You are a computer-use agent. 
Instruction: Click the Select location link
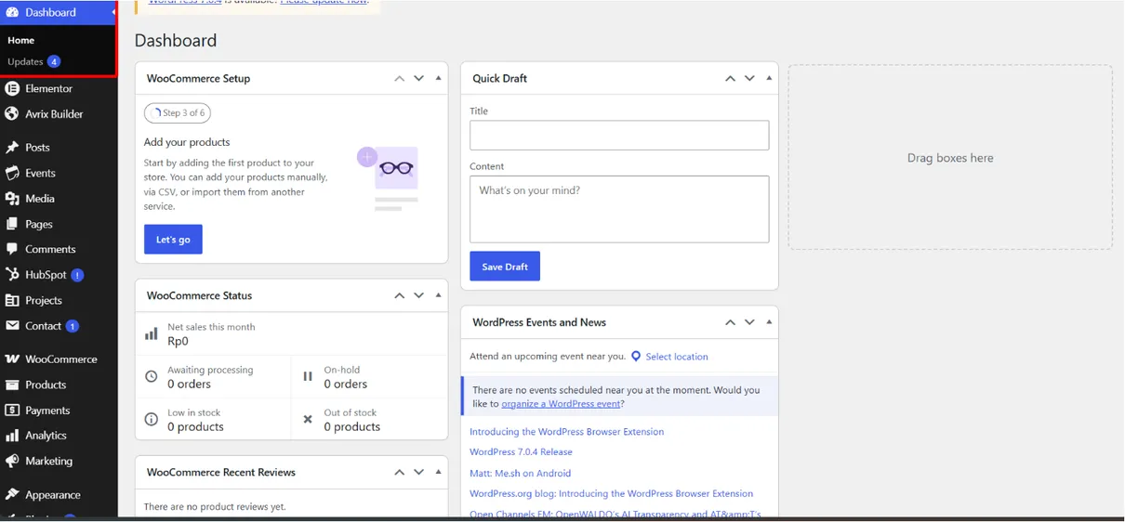[x=677, y=357]
